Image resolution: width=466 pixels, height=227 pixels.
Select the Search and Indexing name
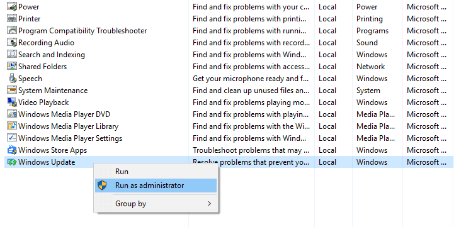click(52, 55)
